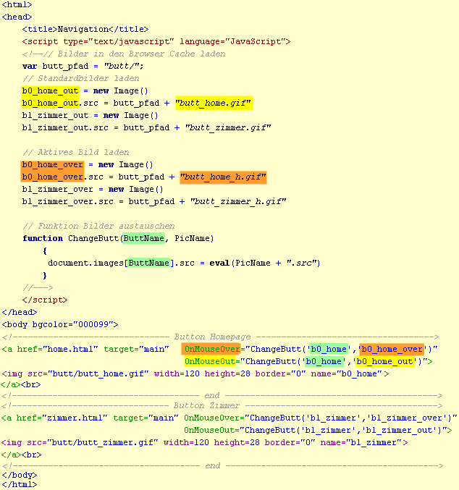Click the PicName parameter in the function declaration
This screenshot has height=490, width=459.
pos(192,238)
